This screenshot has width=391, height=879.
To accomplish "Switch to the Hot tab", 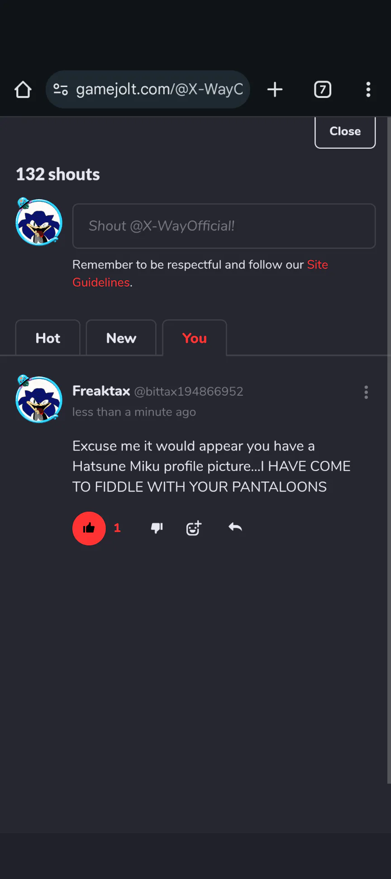I will coord(48,338).
